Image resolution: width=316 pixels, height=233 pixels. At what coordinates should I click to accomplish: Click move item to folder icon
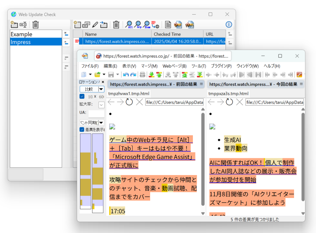(x=104, y=24)
